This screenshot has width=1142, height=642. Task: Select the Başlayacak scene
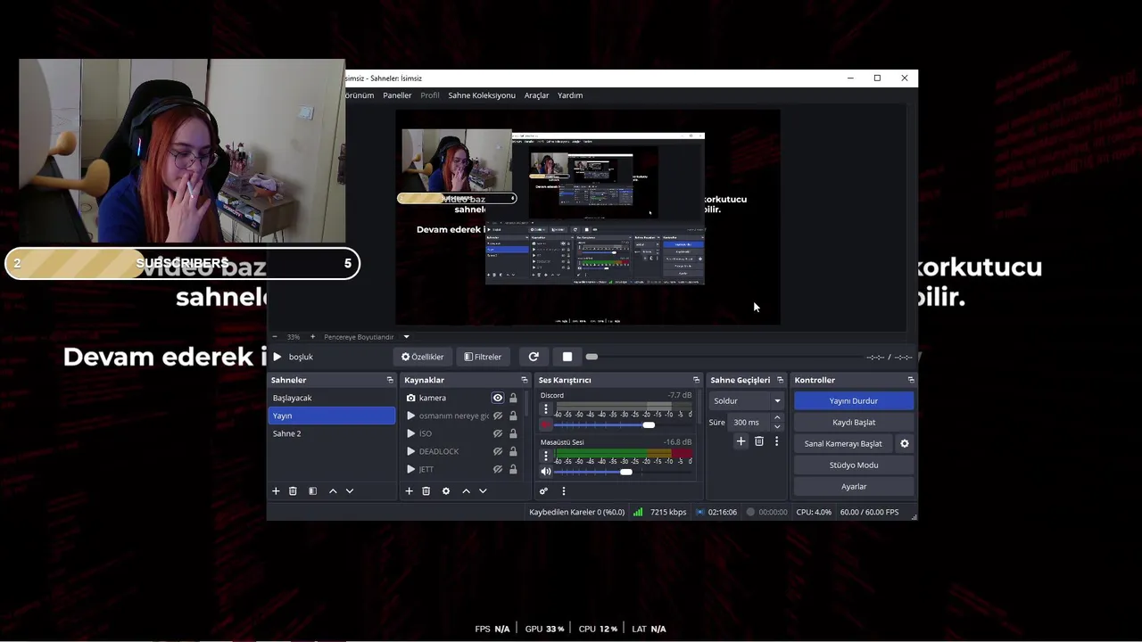pos(331,398)
